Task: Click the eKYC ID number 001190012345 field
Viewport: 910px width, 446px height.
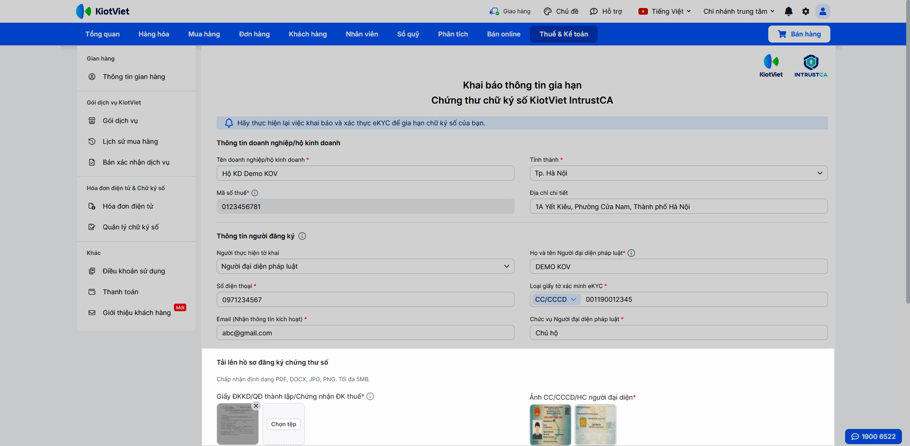Action: (x=705, y=299)
